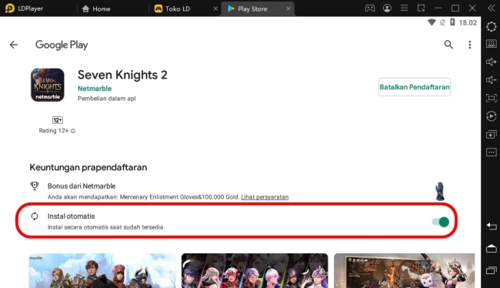Toggle the Instal otomatis switch off
Image resolution: width=500 pixels, height=288 pixels.
tap(440, 222)
